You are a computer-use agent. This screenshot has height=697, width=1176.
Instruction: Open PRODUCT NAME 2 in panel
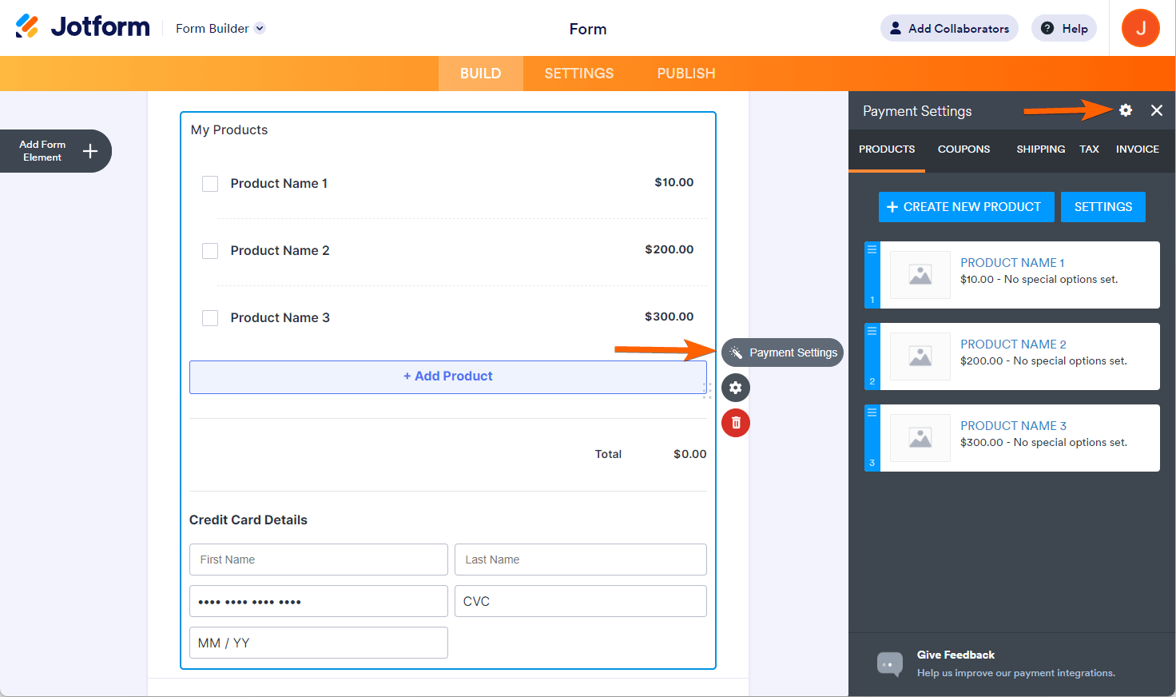coord(1013,344)
